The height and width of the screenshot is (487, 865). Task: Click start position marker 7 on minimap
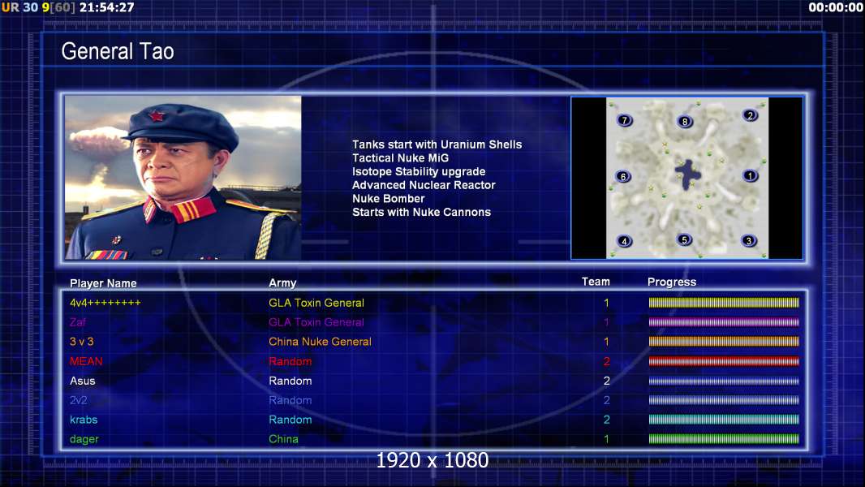click(x=625, y=120)
